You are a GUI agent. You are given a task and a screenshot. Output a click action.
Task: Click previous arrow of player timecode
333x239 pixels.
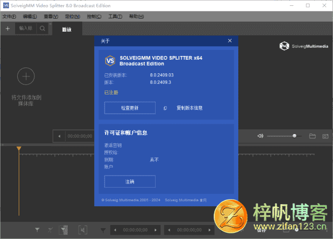point(59,136)
